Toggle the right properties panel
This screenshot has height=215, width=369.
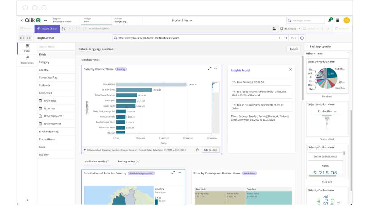[29, 38]
